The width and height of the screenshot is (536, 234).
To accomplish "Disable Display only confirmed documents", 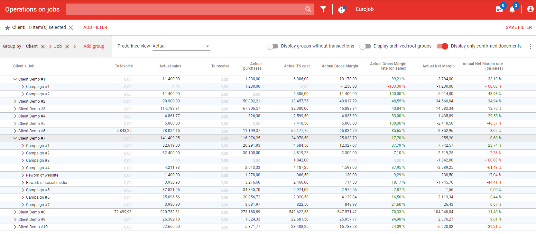I will (442, 46).
